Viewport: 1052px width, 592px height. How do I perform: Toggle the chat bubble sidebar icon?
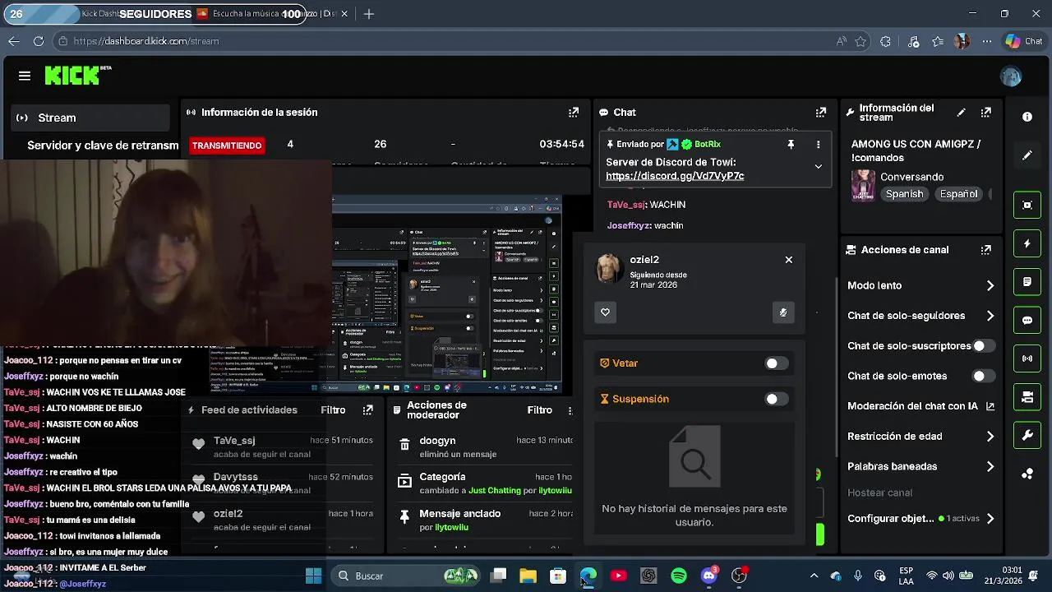(1027, 321)
